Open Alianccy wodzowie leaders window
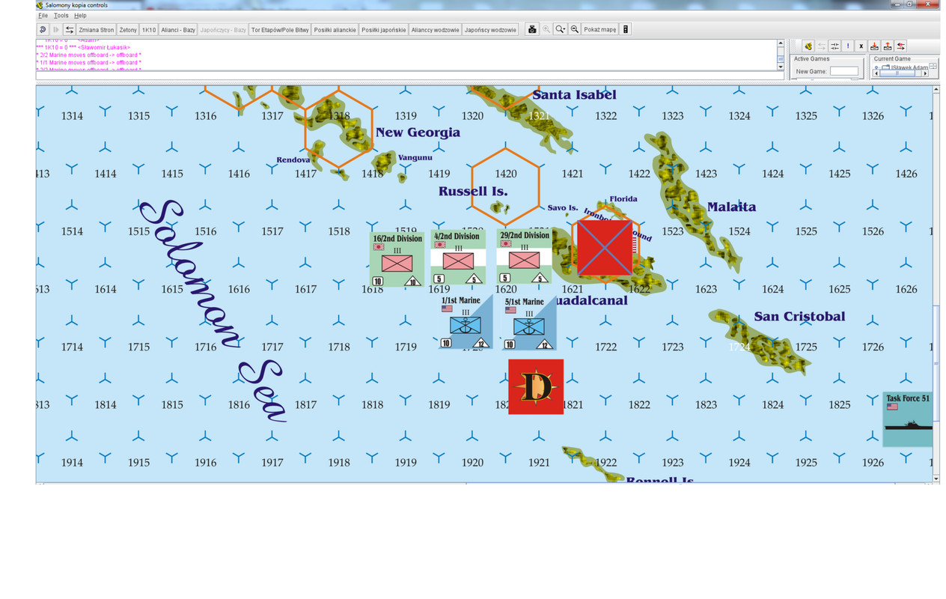 435,29
